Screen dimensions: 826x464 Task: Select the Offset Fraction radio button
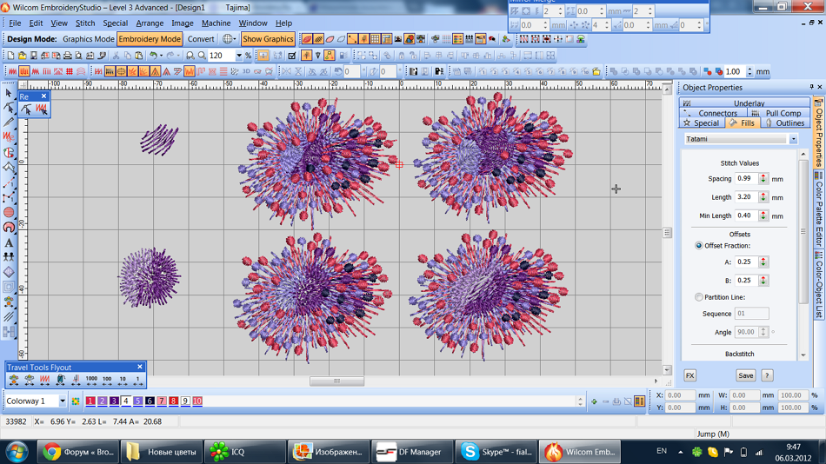click(x=699, y=246)
